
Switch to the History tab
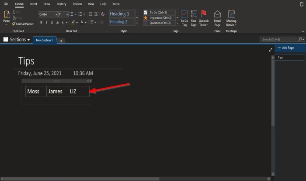pyautogui.click(x=61, y=4)
